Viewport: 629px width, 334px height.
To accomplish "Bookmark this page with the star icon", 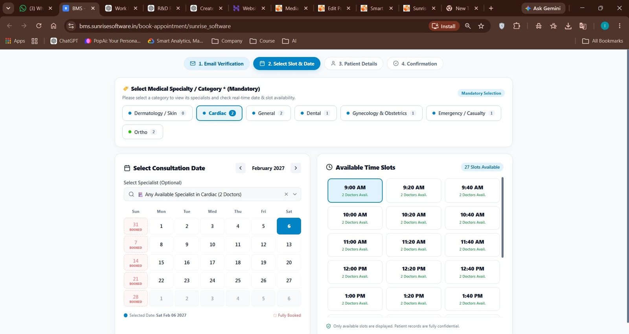I will (481, 26).
